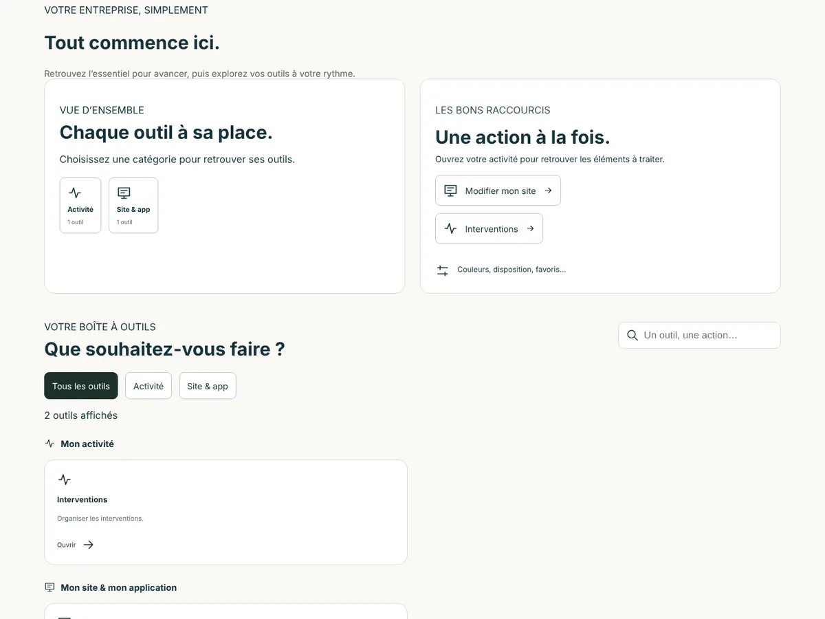This screenshot has height=619, width=825.
Task: Click the pulse icon in Activité category card
Action: pyautogui.click(x=74, y=193)
